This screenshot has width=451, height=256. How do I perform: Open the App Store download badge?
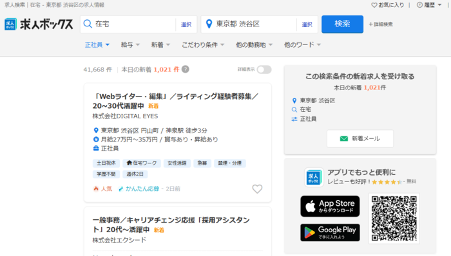pyautogui.click(x=330, y=206)
